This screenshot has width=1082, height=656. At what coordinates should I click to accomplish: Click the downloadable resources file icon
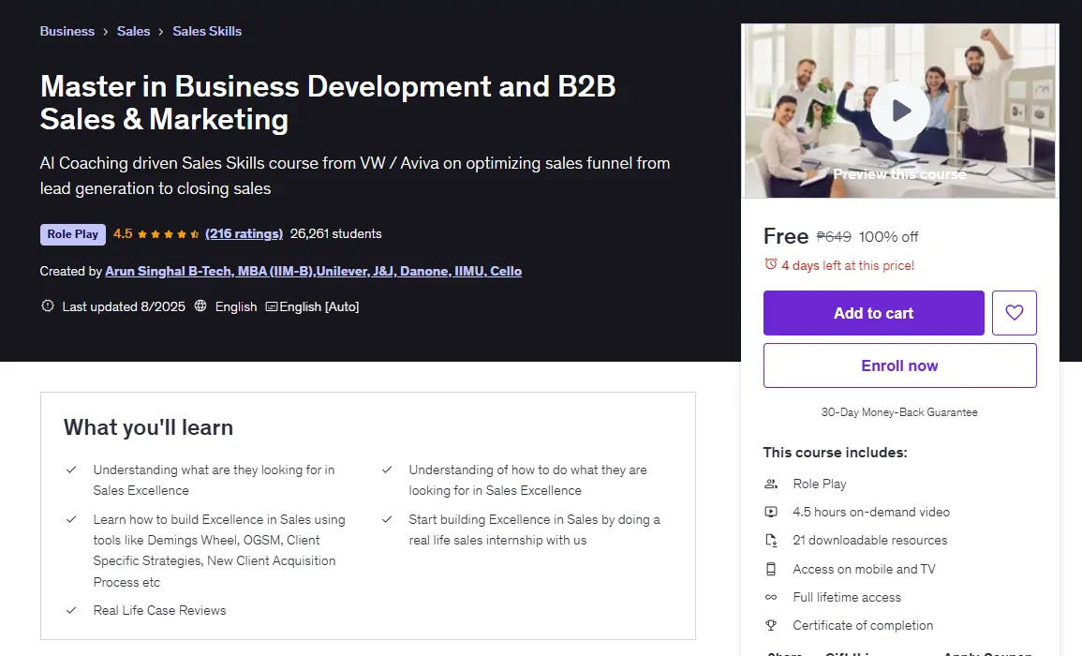(771, 541)
